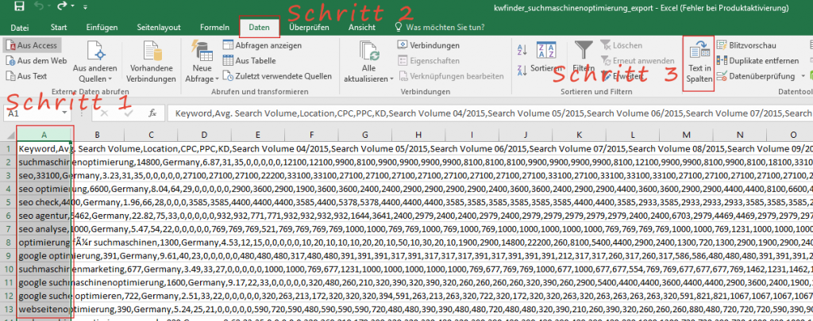This screenshot has width=813, height=321.
Task: Switch to the Ansicht tab
Action: coord(362,28)
